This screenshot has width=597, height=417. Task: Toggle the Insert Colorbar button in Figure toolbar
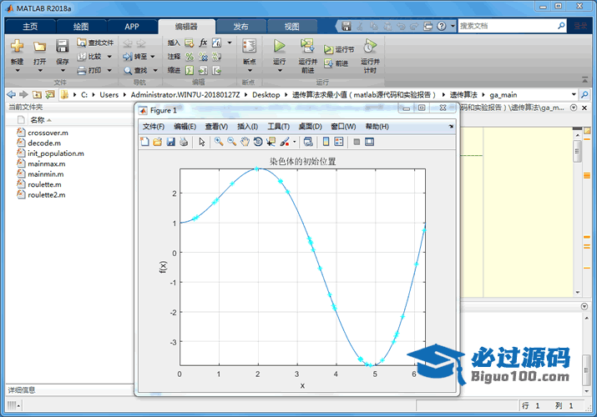[x=326, y=142]
